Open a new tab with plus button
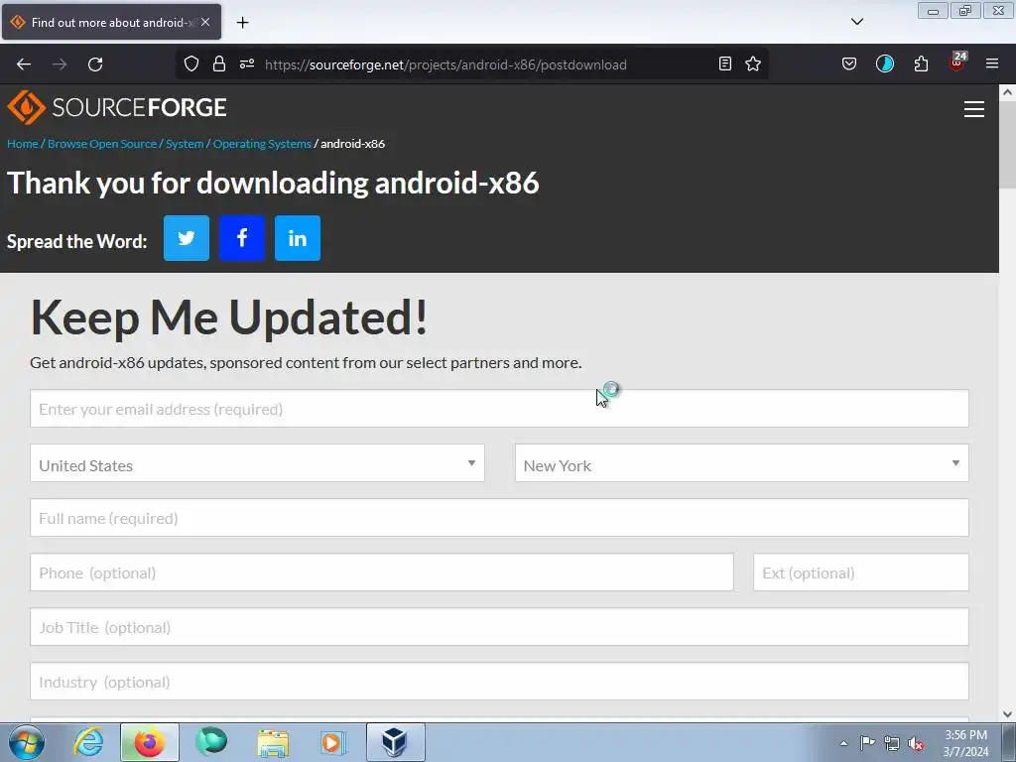1016x762 pixels. pyautogui.click(x=242, y=23)
